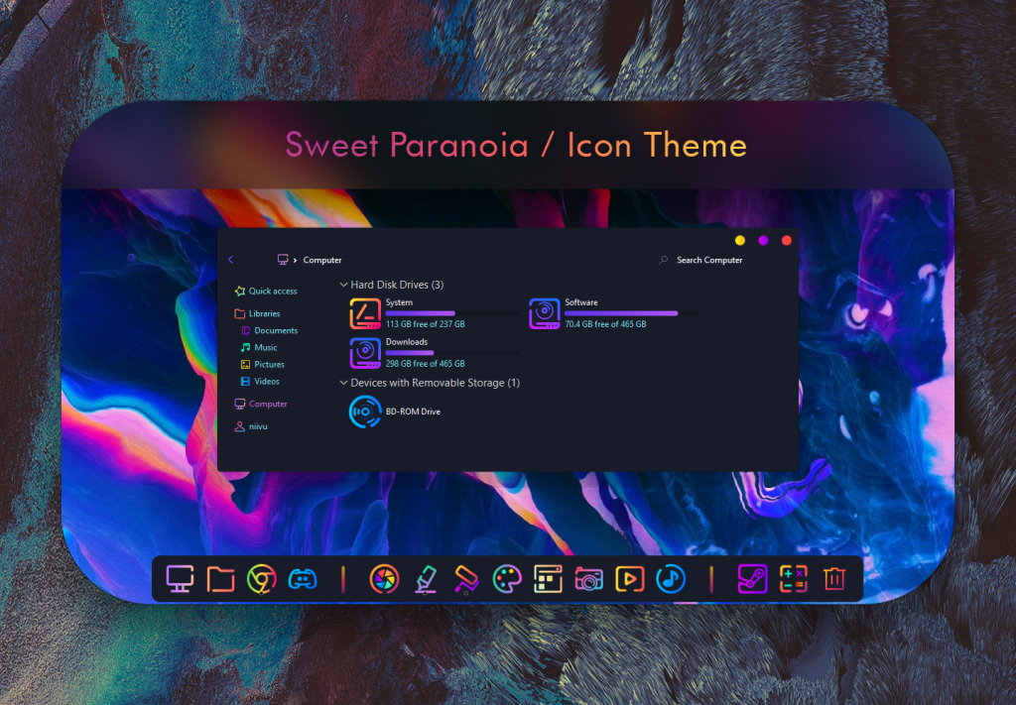
Task: Open the BD-ROM Drive
Action: tap(365, 411)
